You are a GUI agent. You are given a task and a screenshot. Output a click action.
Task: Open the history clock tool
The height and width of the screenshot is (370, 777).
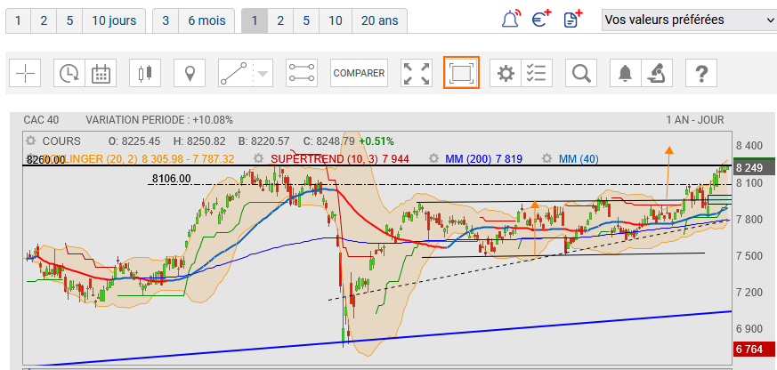(69, 73)
